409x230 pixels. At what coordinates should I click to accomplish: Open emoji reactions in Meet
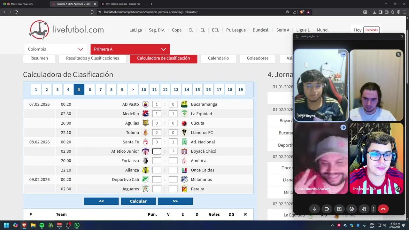coord(352,209)
